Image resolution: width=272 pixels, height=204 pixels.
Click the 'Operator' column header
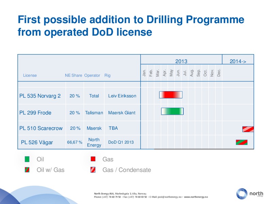(92, 75)
